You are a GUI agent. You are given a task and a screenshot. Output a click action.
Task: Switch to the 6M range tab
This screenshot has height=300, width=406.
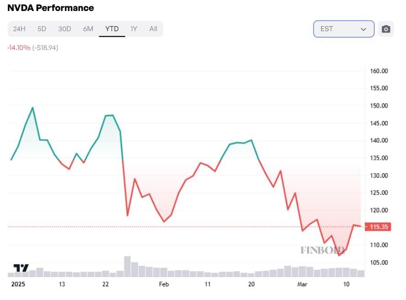point(88,29)
